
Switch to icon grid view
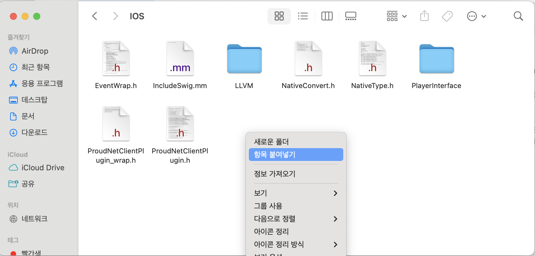pyautogui.click(x=279, y=16)
